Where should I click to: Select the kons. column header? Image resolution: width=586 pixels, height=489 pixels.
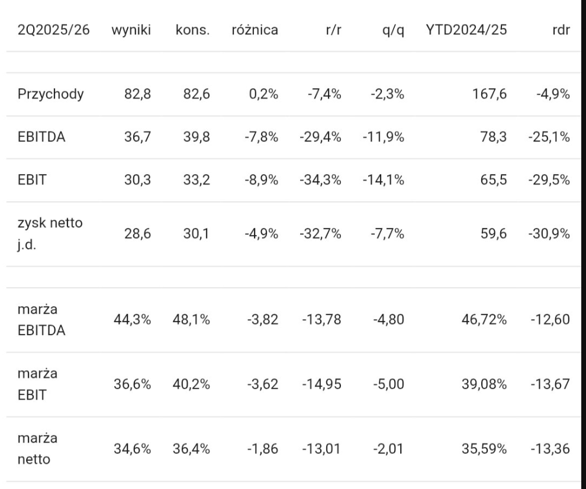[x=193, y=30]
